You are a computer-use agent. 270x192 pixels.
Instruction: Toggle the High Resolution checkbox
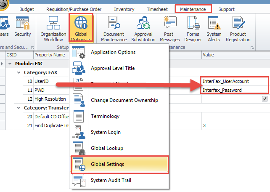265,99
